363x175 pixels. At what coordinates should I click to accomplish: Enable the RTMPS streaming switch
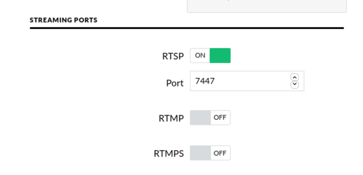tap(210, 153)
